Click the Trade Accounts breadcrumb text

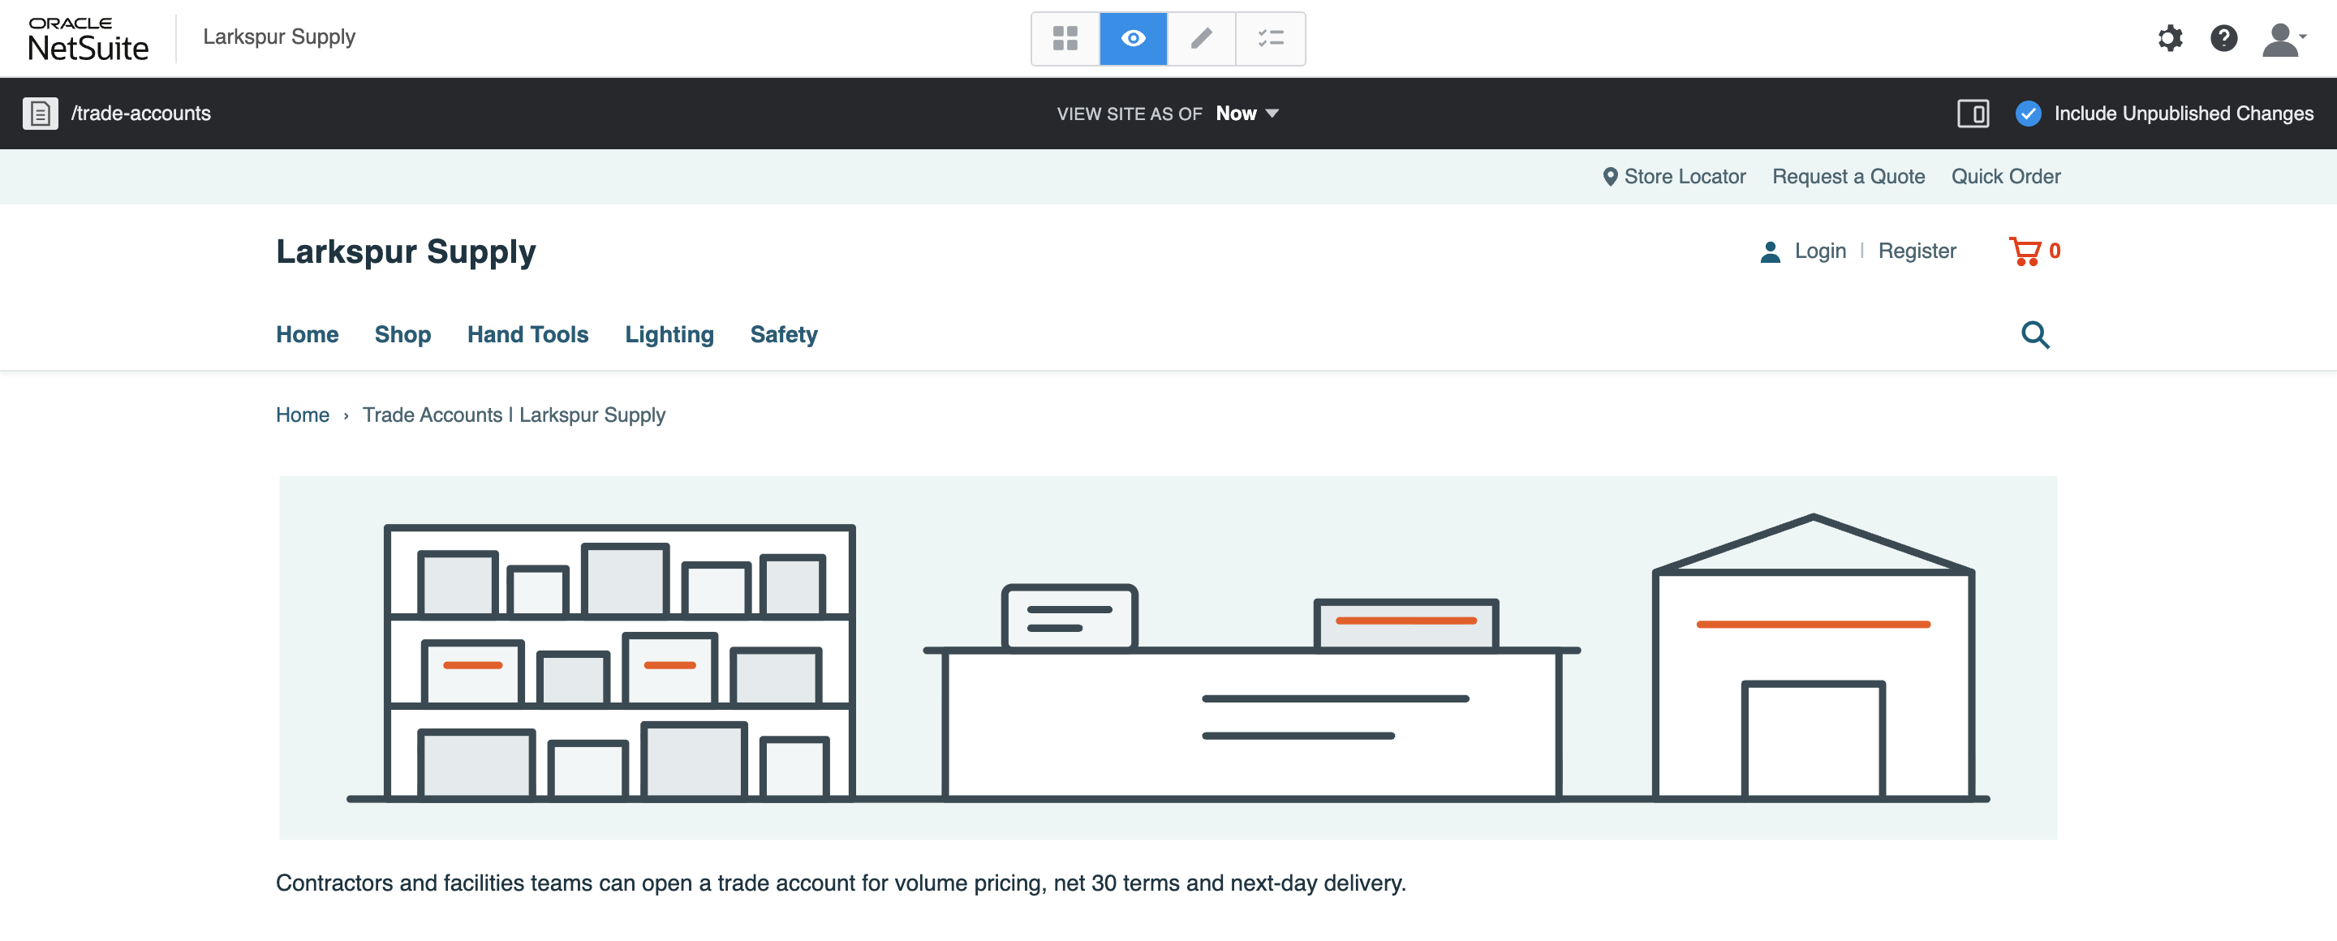pyautogui.click(x=514, y=415)
